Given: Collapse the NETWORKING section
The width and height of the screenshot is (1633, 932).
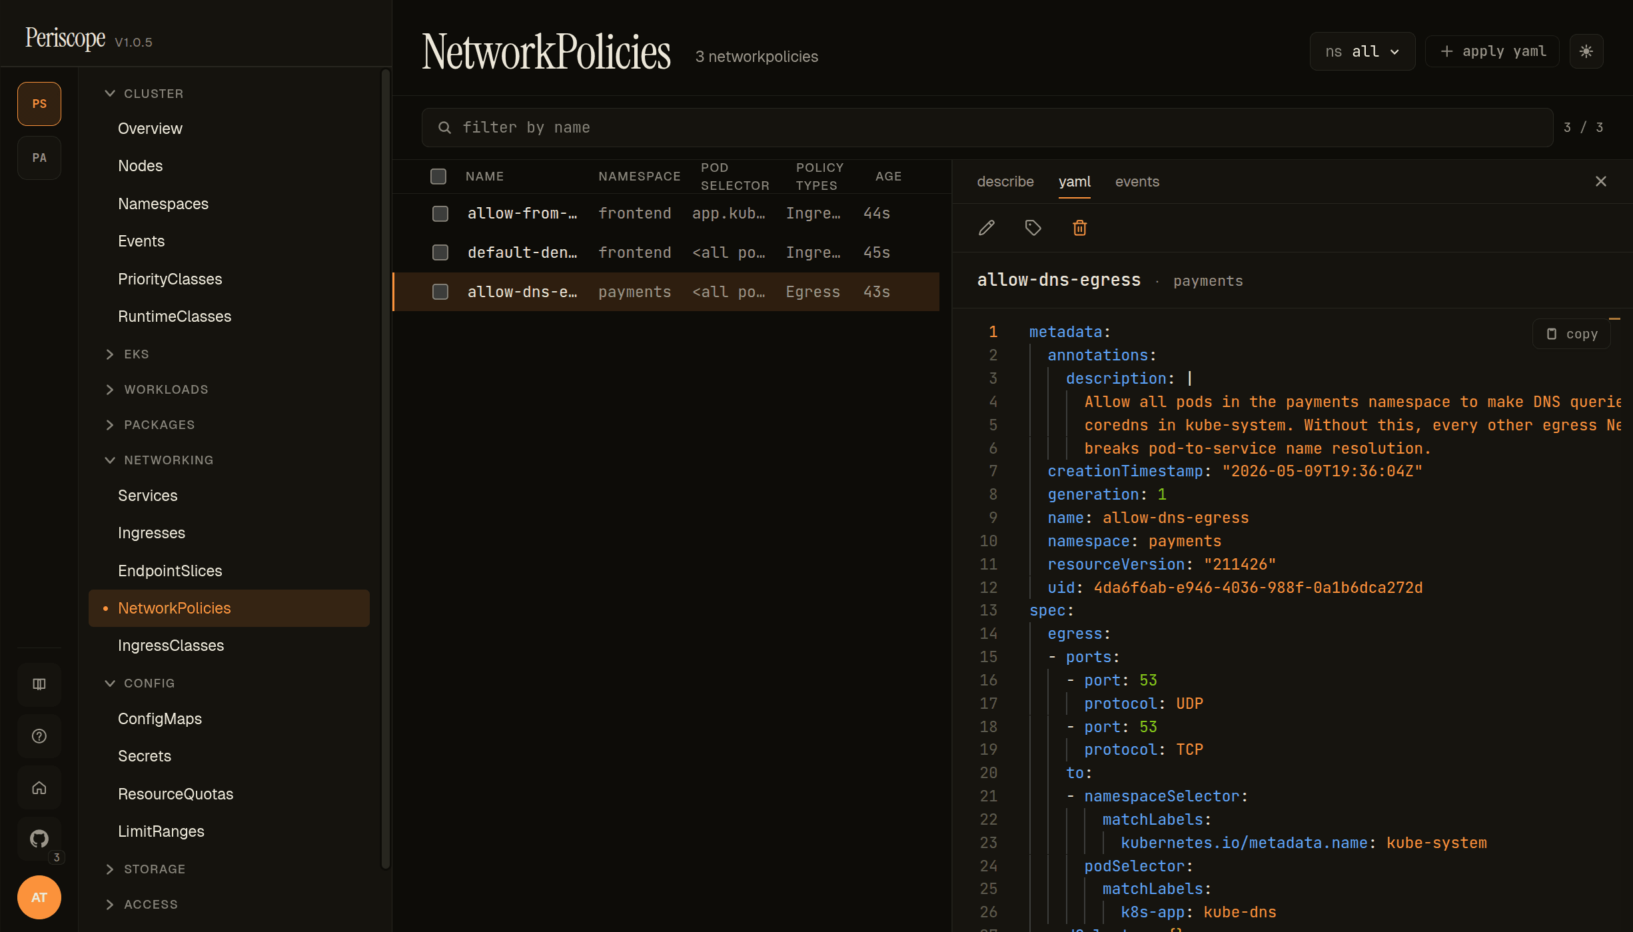Looking at the screenshot, I should 160,460.
